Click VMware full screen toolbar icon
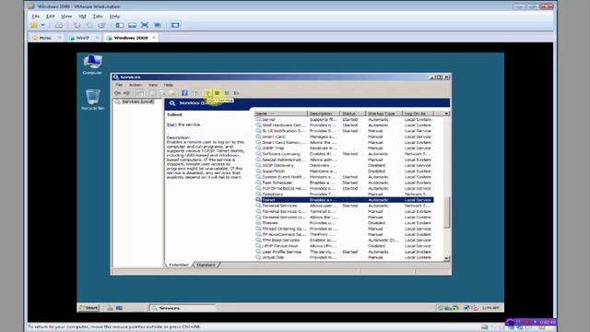This screenshot has width=590, height=332. point(145,25)
